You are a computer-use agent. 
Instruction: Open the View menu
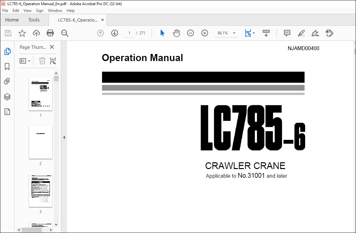(27, 10)
